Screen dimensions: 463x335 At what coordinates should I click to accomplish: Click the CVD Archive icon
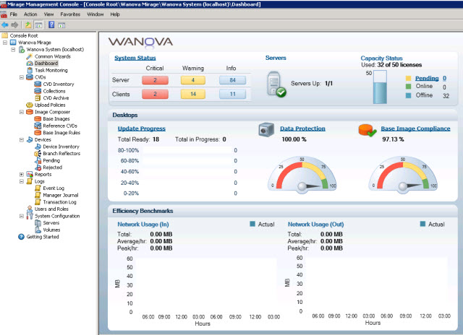(x=38, y=97)
